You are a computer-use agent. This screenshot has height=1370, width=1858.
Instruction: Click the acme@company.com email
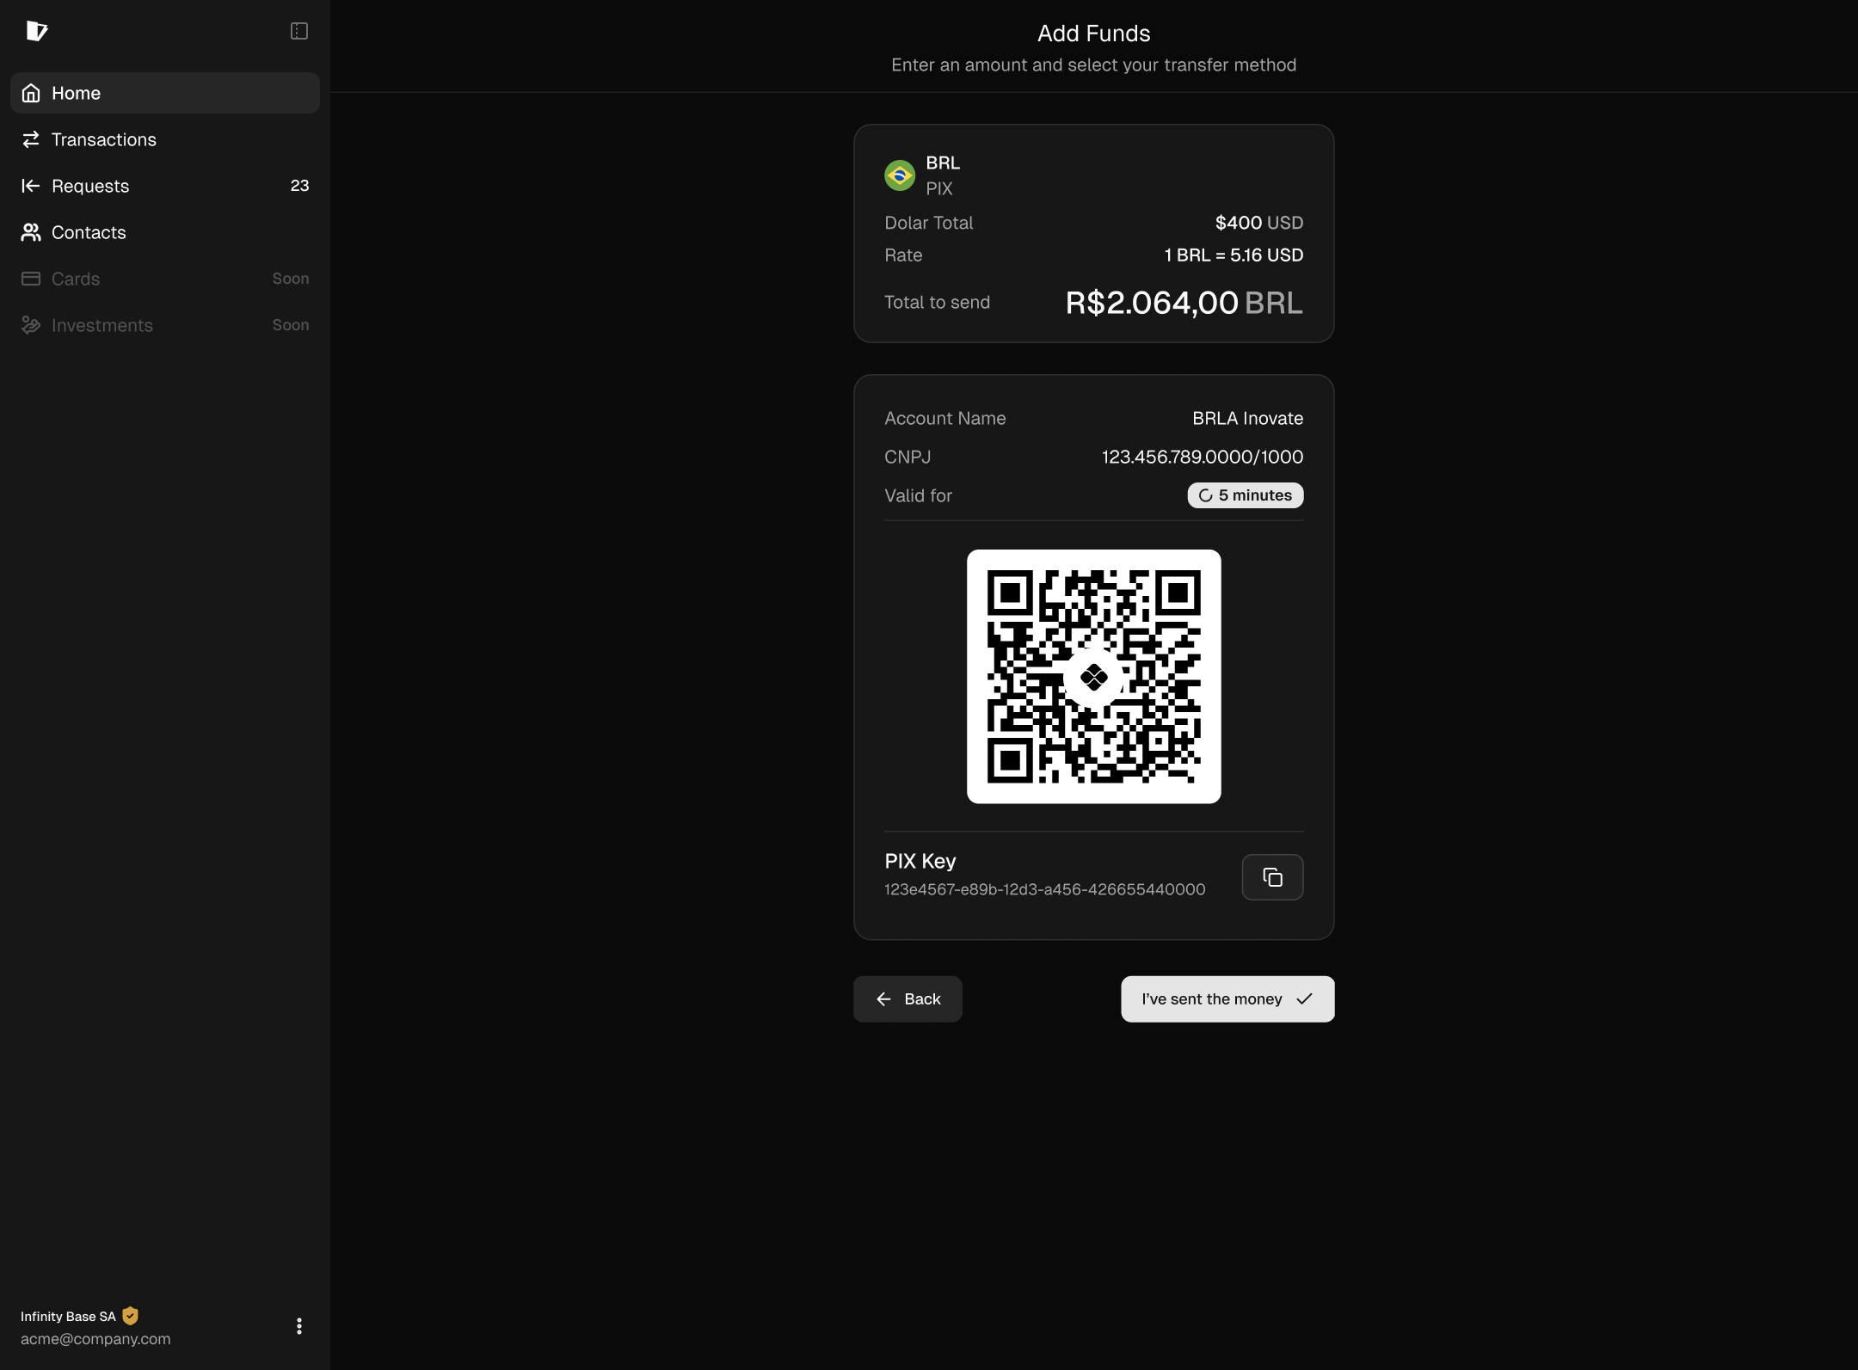95,1339
